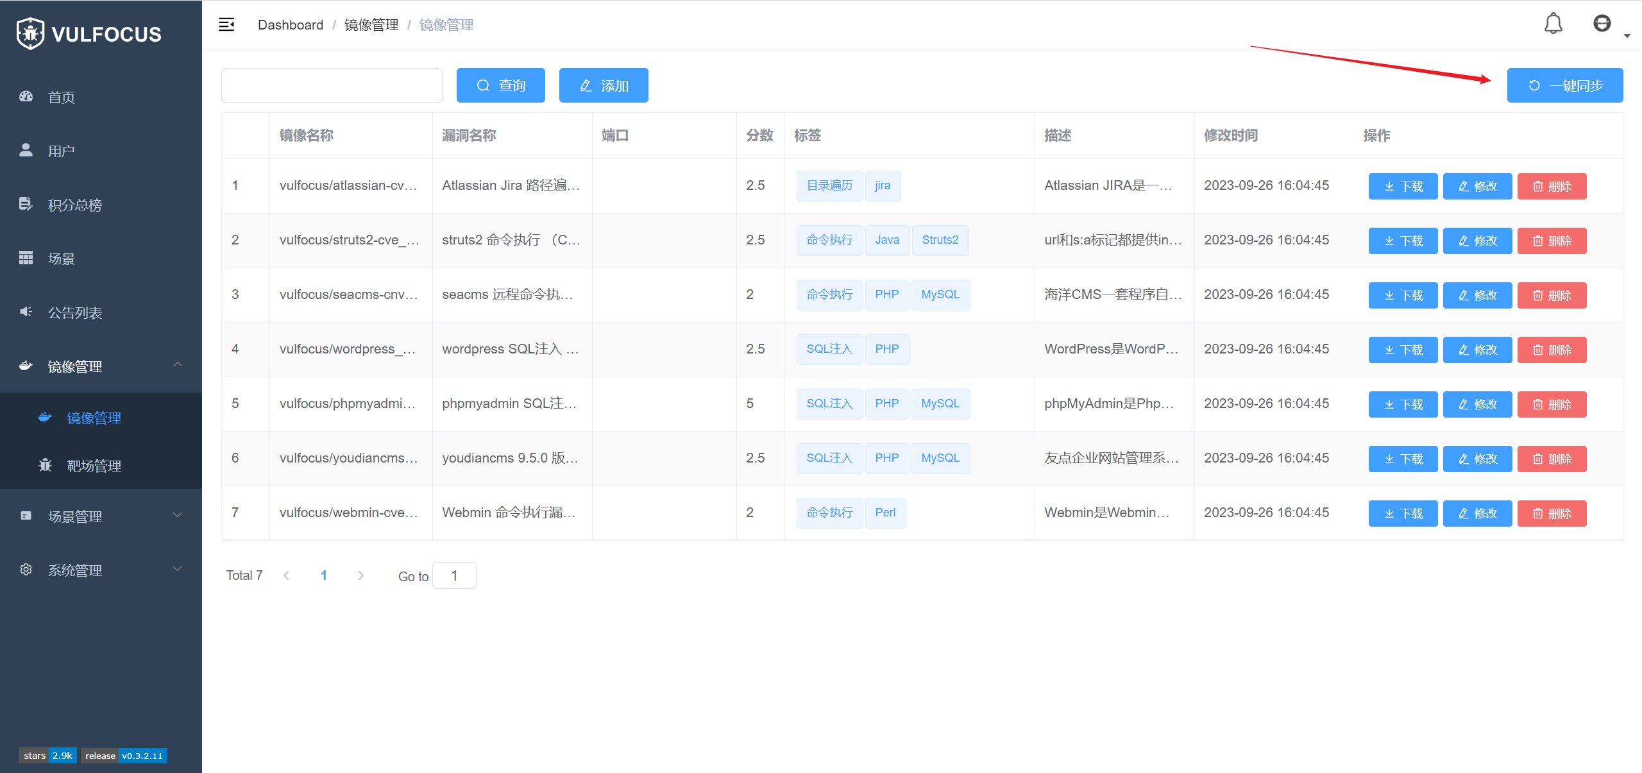The image size is (1642, 773).
Task: Click 删除 for the webmin-cve row
Action: tap(1552, 513)
